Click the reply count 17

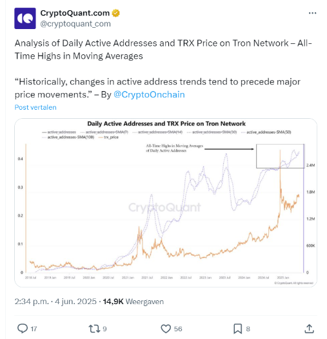tap(34, 329)
